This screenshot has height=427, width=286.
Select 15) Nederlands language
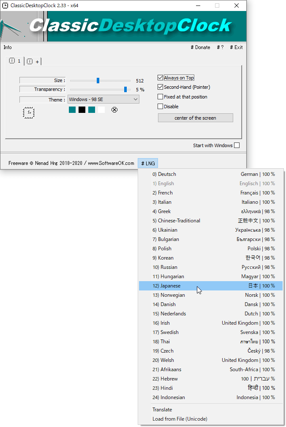tap(211, 314)
